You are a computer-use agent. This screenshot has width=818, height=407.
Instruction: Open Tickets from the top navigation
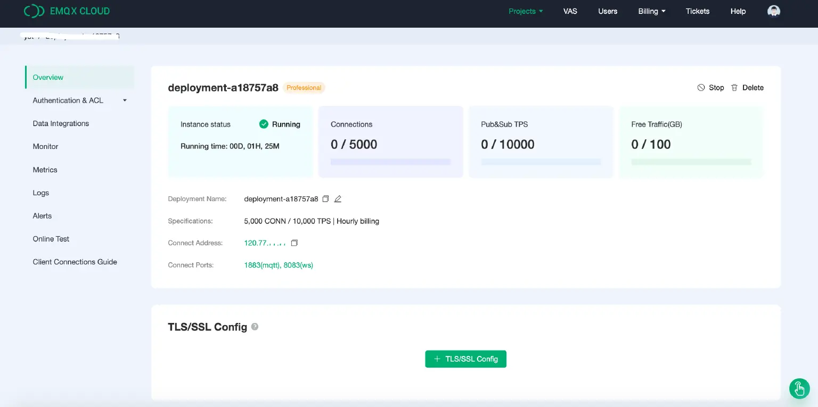click(x=697, y=11)
